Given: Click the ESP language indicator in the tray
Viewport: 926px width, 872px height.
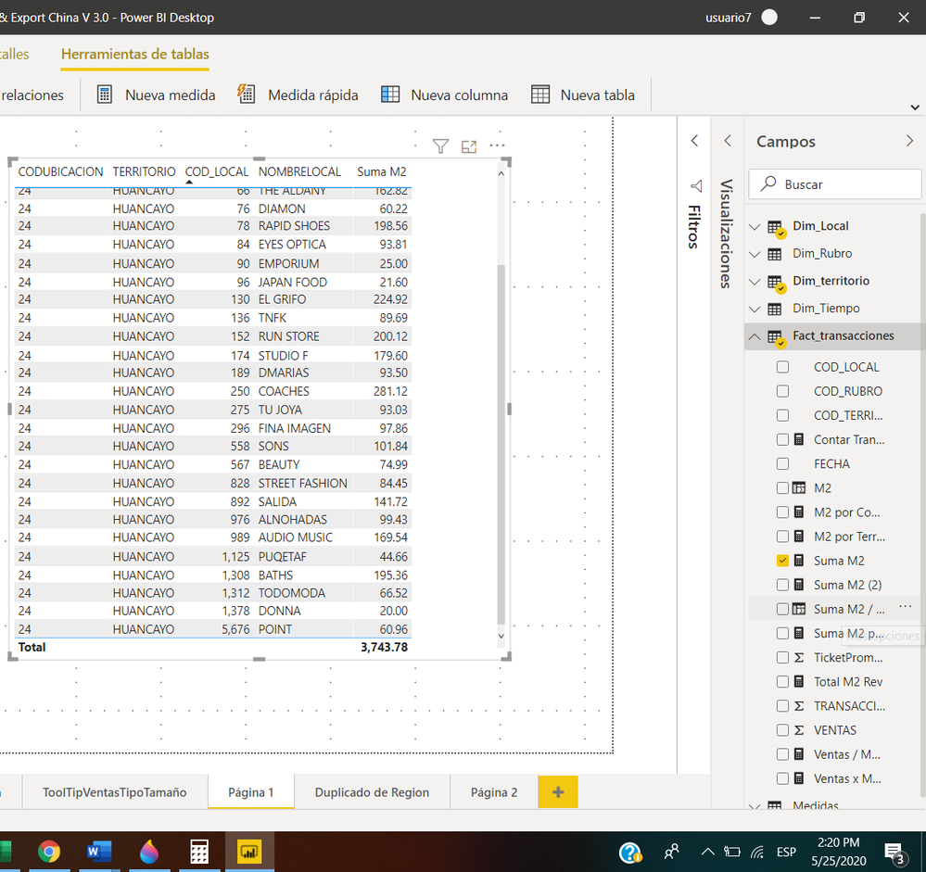Looking at the screenshot, I should pos(786,852).
